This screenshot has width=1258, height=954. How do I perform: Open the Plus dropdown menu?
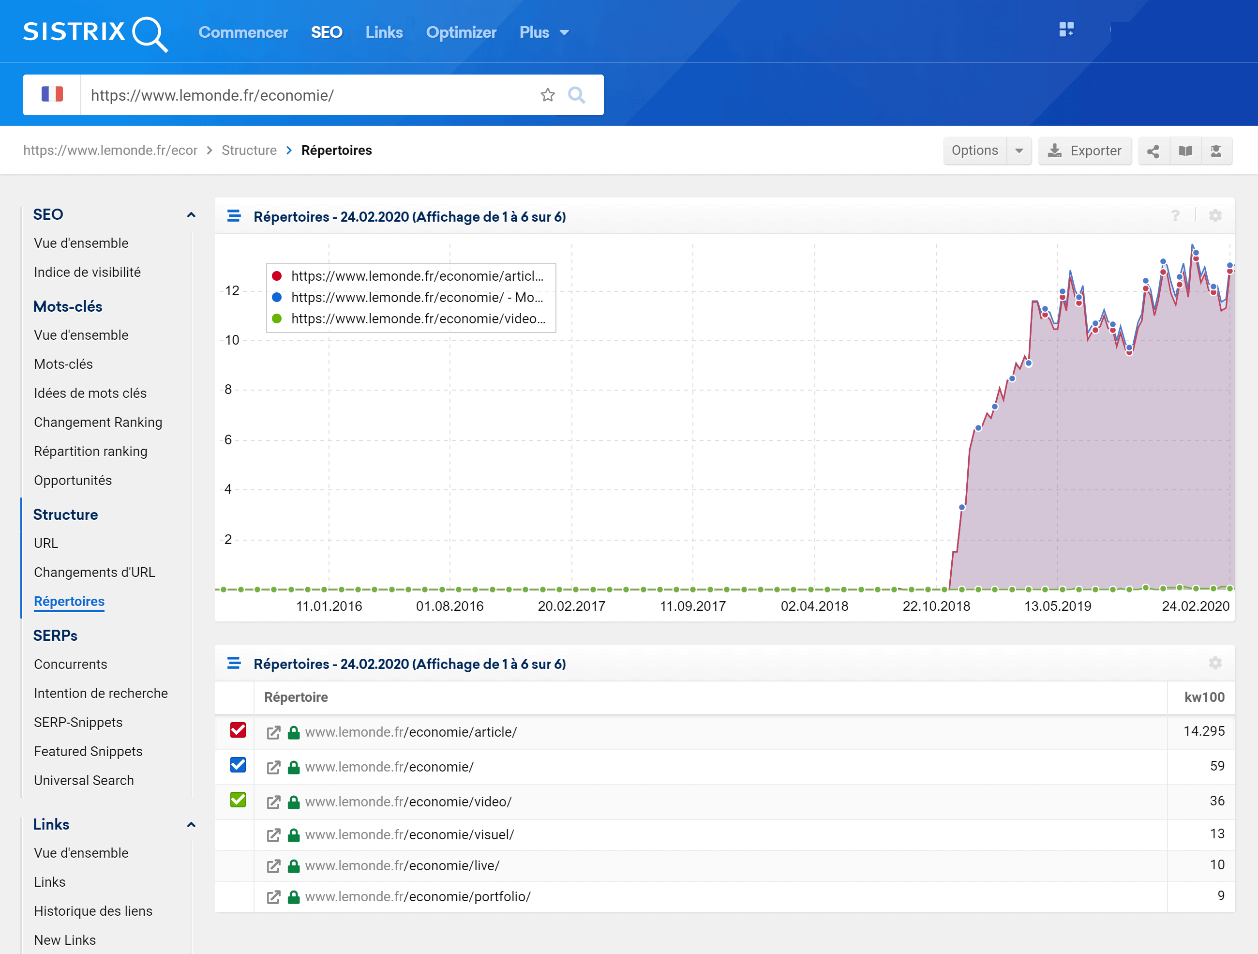(x=544, y=32)
